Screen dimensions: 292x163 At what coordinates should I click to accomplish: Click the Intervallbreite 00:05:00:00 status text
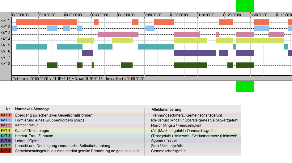pyautogui.click(x=125, y=79)
